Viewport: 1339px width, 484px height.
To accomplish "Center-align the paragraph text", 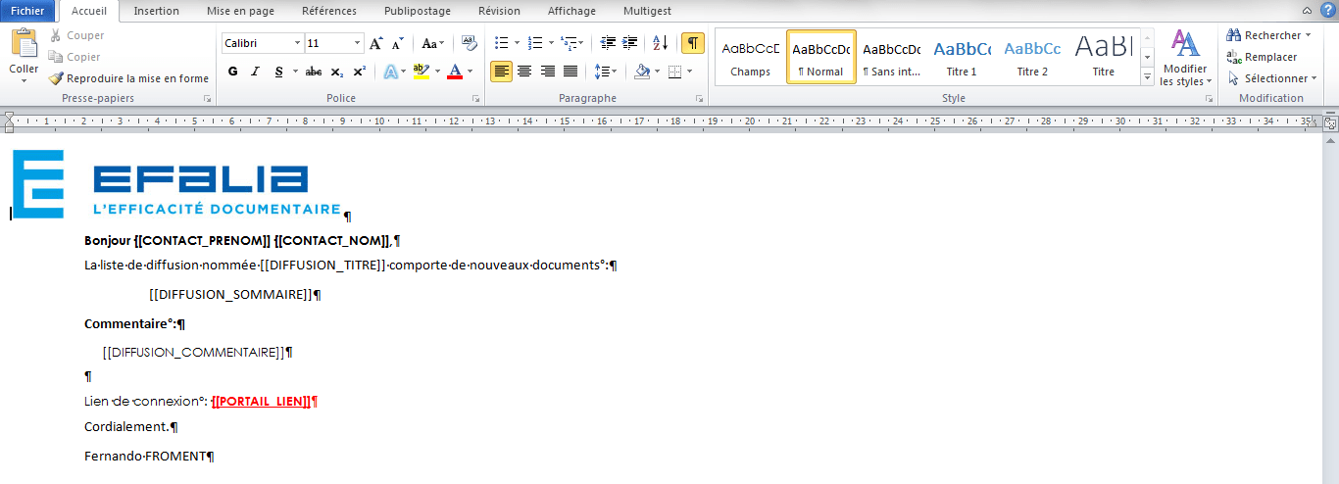I will pyautogui.click(x=524, y=72).
